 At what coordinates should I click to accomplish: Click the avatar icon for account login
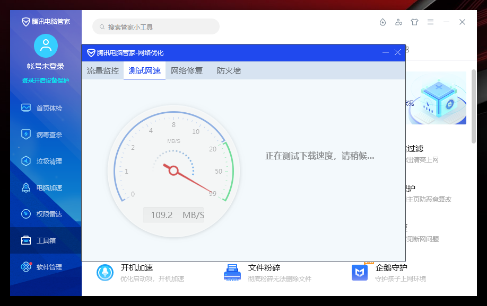click(46, 46)
